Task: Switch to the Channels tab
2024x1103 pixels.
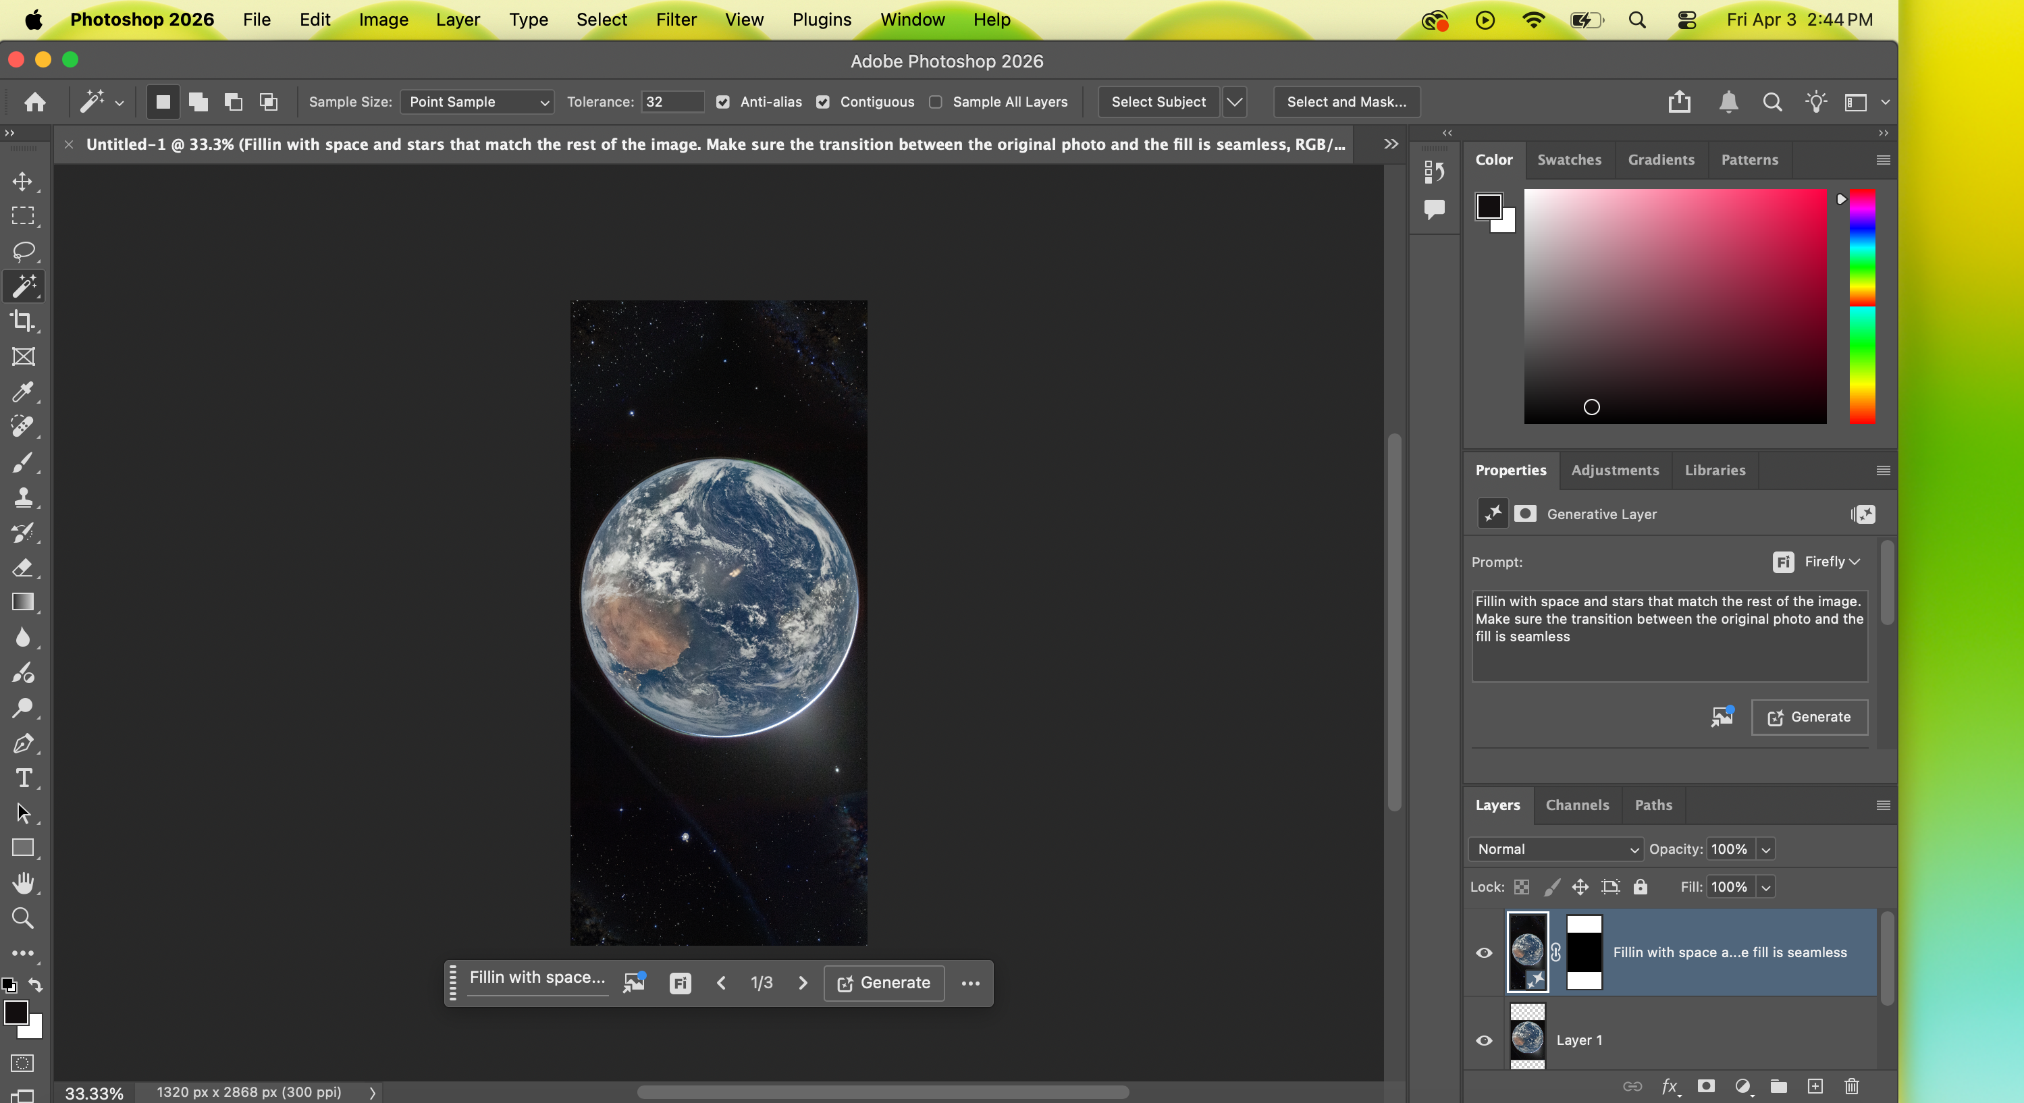Action: click(x=1577, y=805)
